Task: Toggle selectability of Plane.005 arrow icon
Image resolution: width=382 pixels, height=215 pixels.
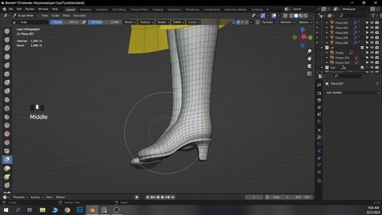Action: [367, 38]
